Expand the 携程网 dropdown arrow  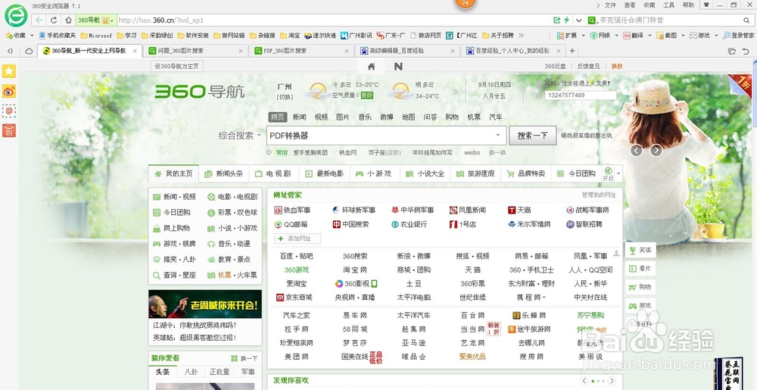coord(544,298)
